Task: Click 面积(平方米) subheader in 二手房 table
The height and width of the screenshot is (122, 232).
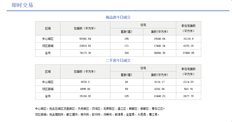Action: click(160, 75)
